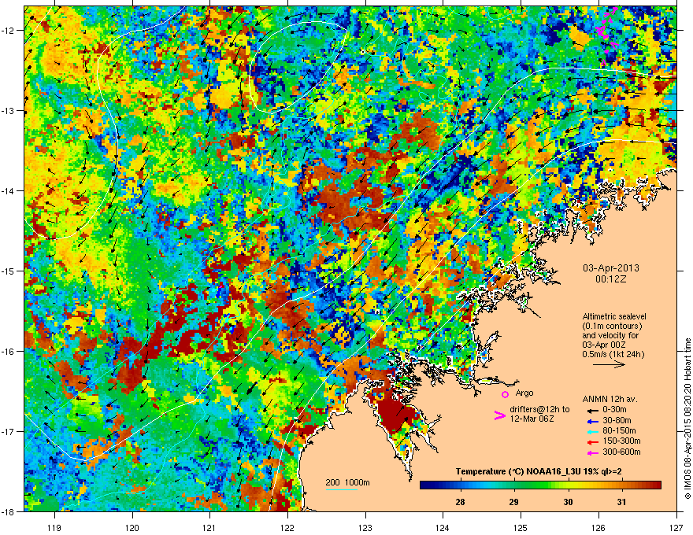Click the cyan 80-150m arrow legend symbol
The height and width of the screenshot is (535, 693).
pos(593,431)
